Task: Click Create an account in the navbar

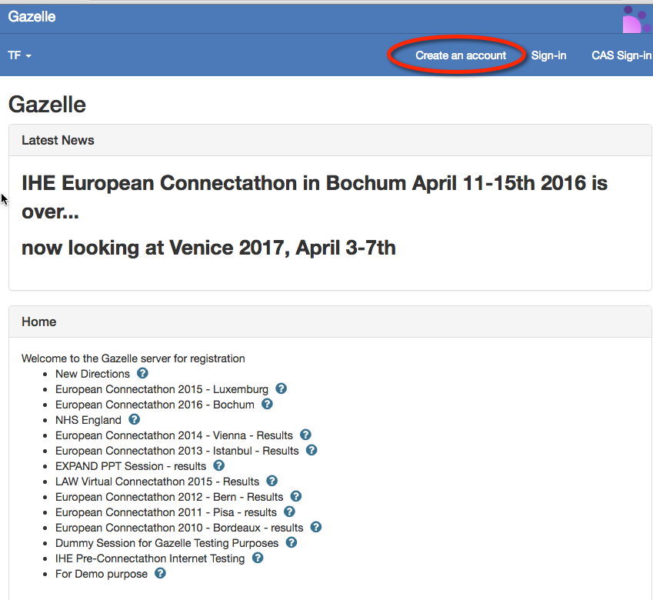Action: coord(461,55)
